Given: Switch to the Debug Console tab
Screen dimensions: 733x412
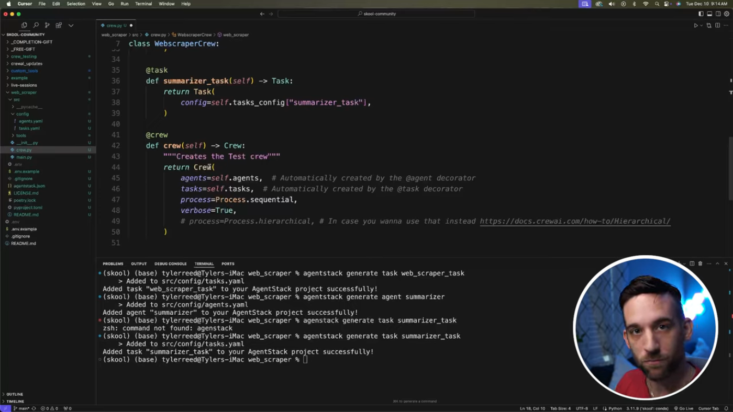Looking at the screenshot, I should click(x=171, y=264).
